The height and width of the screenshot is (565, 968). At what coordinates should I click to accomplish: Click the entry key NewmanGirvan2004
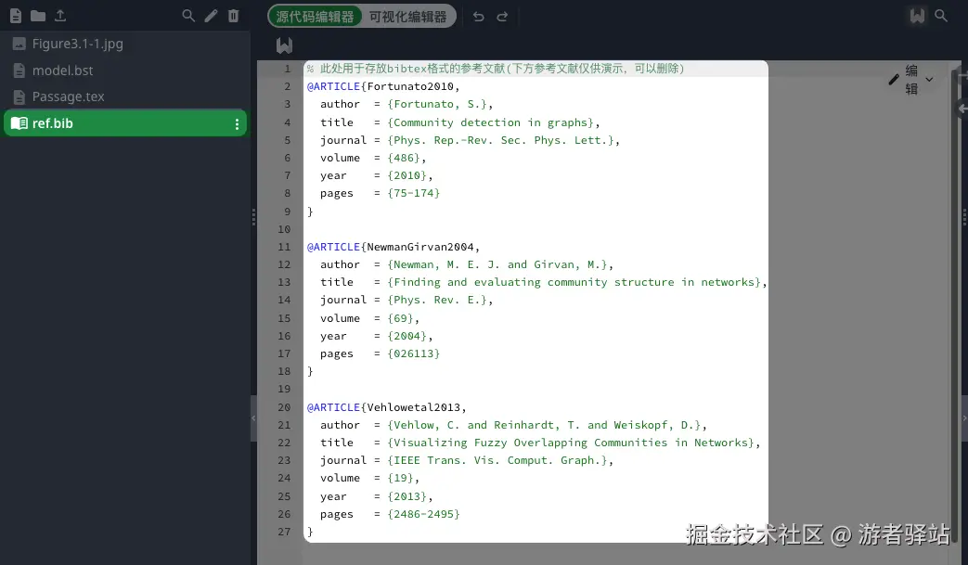[419, 247]
